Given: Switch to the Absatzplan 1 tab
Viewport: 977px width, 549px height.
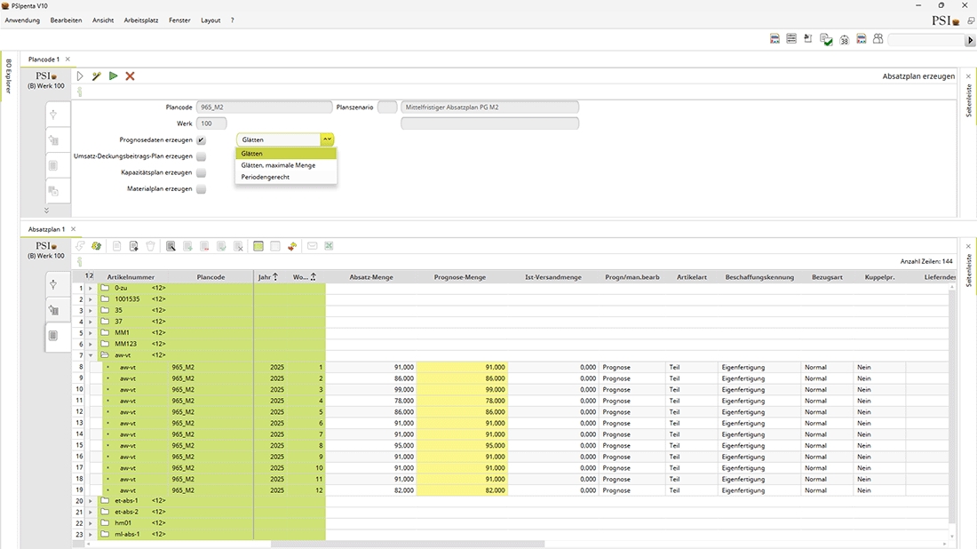Looking at the screenshot, I should pyautogui.click(x=46, y=229).
